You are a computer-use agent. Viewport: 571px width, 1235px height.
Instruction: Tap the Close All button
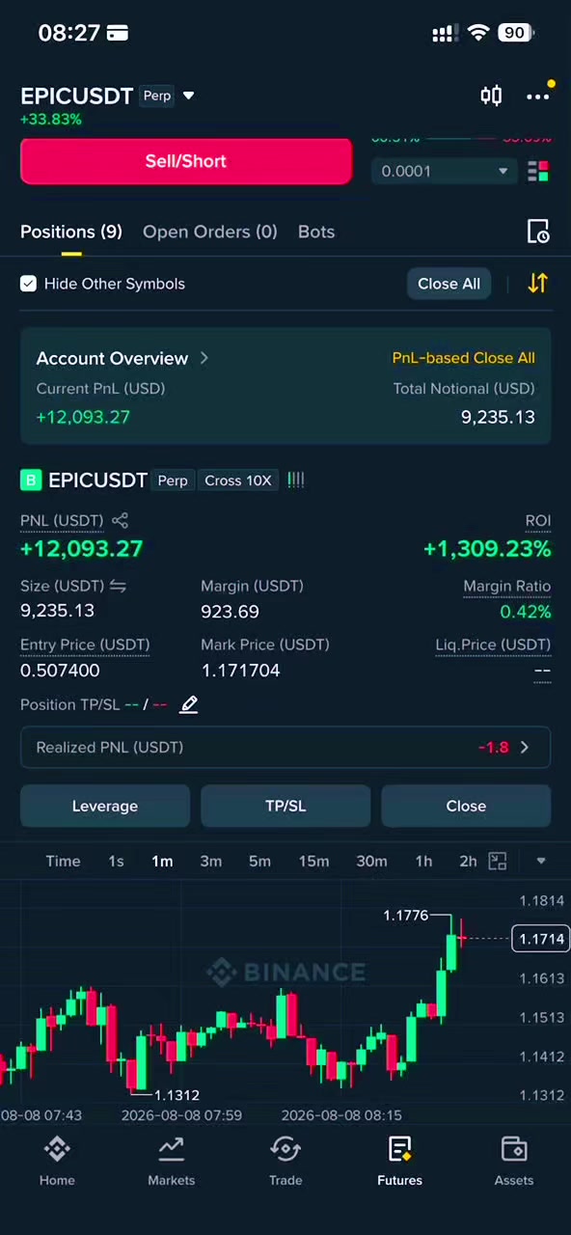[x=449, y=284]
